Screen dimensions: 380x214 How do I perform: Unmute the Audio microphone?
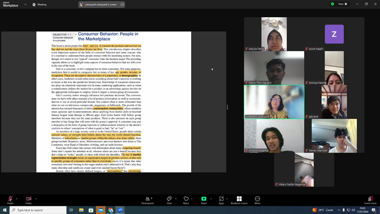tap(10, 200)
